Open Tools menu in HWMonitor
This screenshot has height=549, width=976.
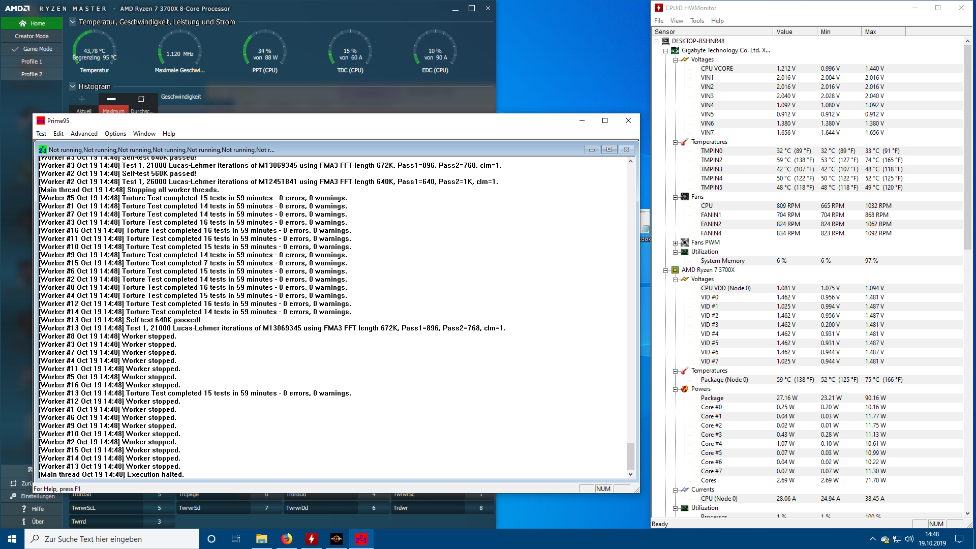[697, 21]
